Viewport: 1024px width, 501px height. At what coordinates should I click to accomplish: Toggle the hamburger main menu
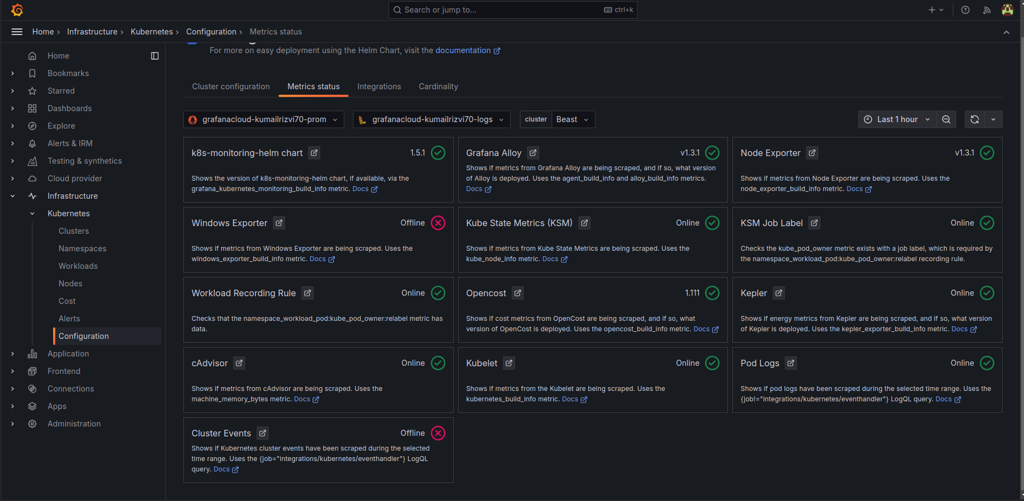[17, 32]
